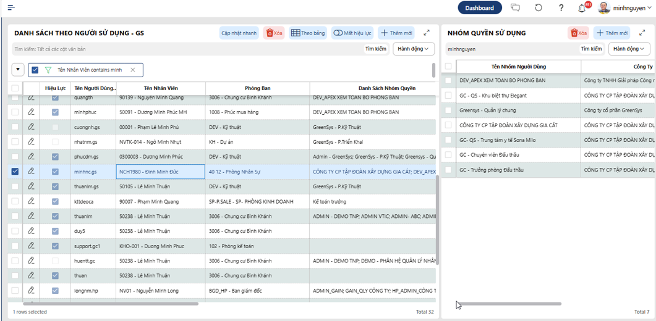
Task: Tick the checkbox for DEV_APEX XEM TOAN BO PHONG BAN group
Action: pos(448,80)
